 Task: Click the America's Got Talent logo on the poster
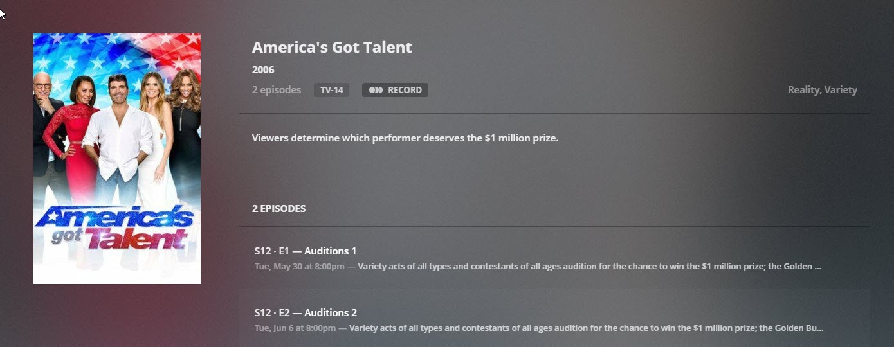point(114,227)
